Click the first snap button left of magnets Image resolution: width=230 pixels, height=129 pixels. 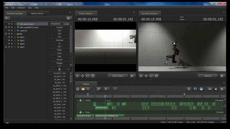[x=189, y=89]
